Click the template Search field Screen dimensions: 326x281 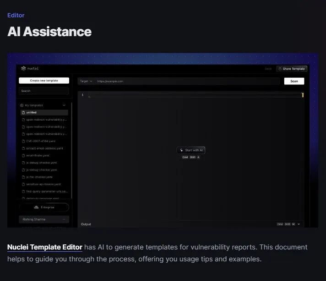tap(44, 91)
